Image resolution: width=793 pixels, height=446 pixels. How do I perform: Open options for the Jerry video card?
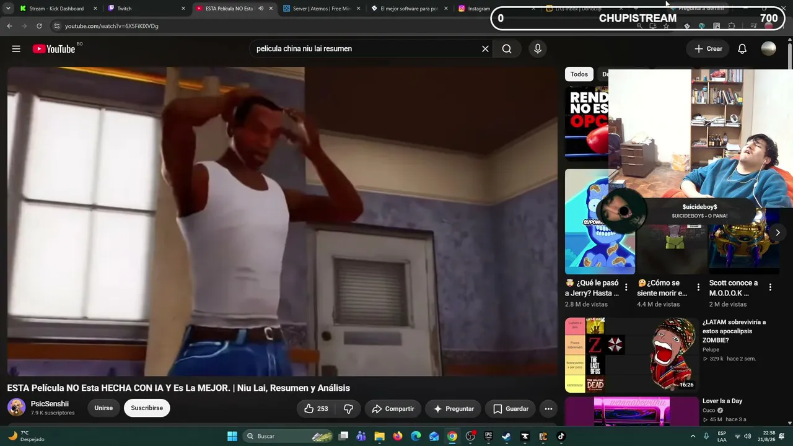point(626,287)
